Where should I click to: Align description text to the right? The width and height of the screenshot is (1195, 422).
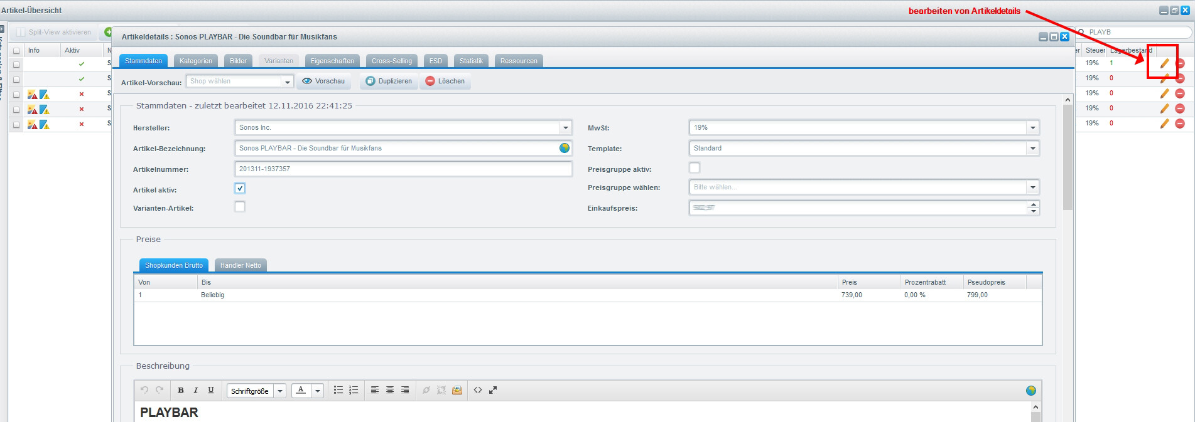(405, 390)
